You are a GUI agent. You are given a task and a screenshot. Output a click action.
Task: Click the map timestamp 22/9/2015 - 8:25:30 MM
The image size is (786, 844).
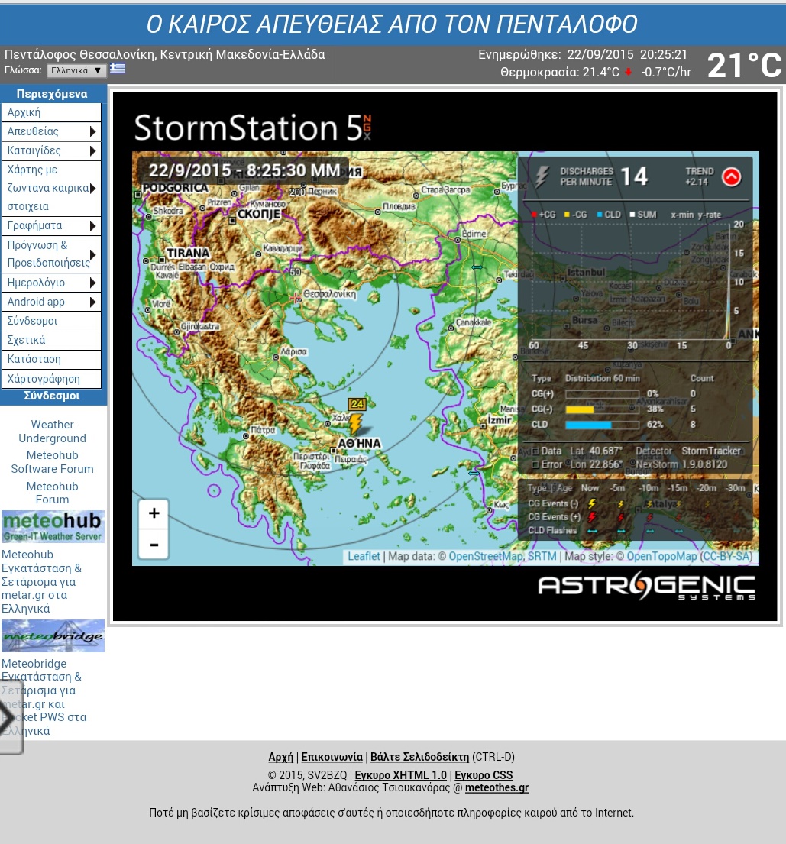244,170
